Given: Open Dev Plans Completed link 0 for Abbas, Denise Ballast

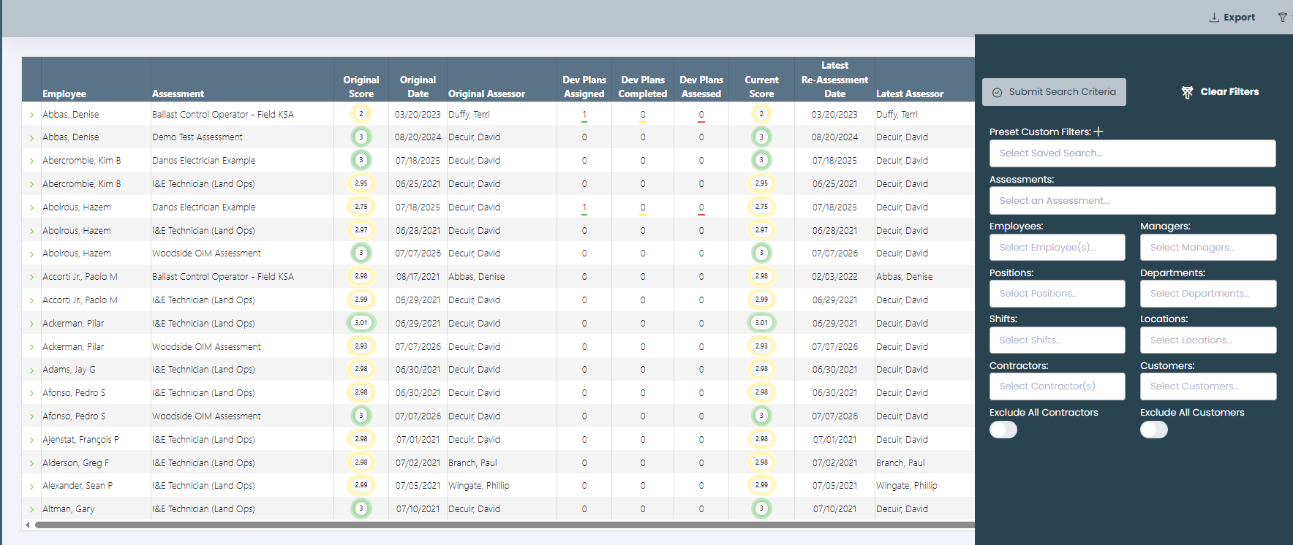Looking at the screenshot, I should [643, 115].
